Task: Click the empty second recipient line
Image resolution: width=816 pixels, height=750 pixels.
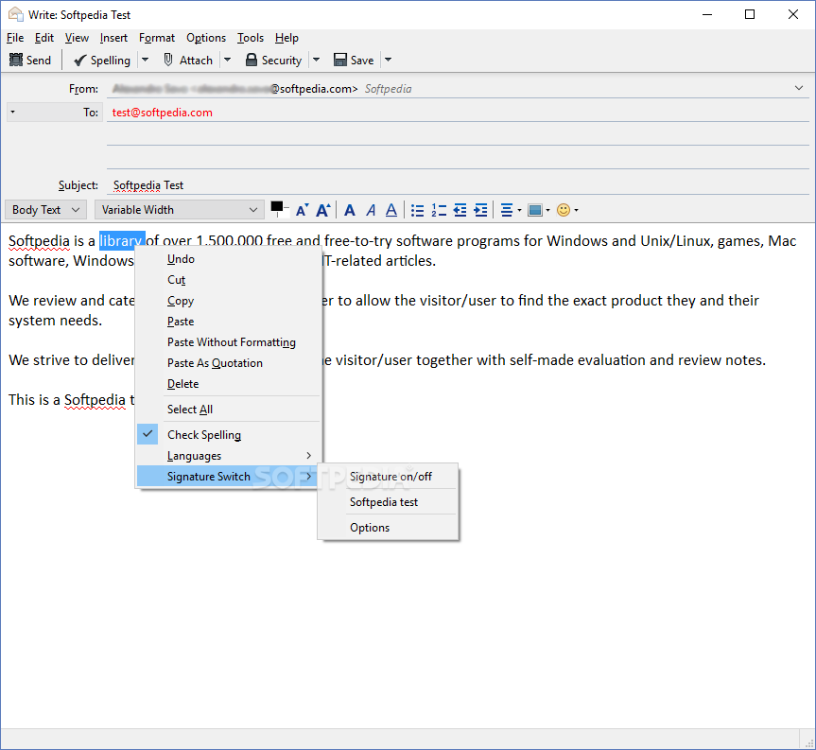Action: [458, 135]
